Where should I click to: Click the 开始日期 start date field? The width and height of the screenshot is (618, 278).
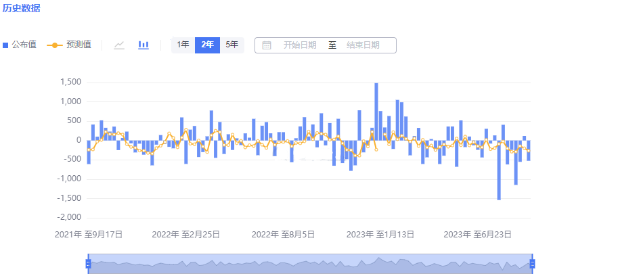pos(300,45)
